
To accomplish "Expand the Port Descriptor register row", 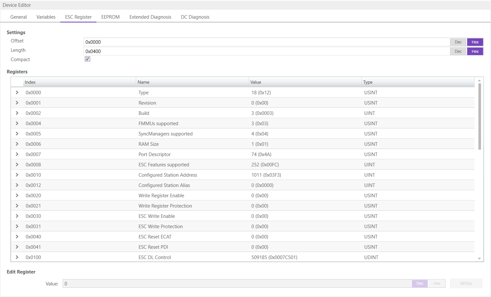I will (x=17, y=154).
